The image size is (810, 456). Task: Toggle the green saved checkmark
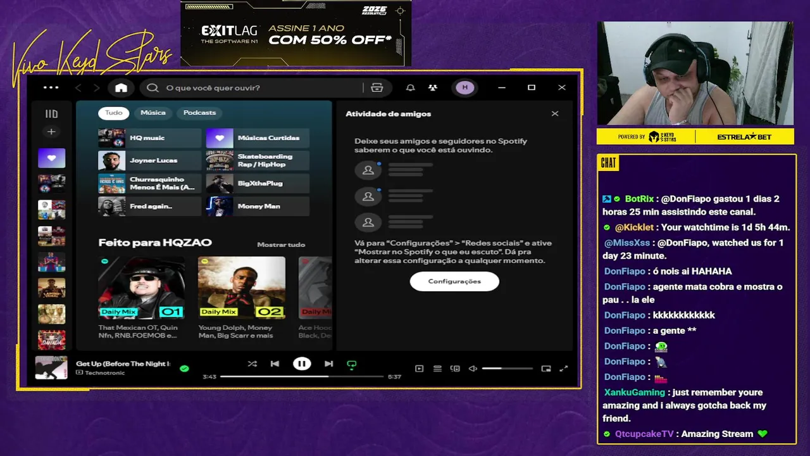(x=184, y=368)
